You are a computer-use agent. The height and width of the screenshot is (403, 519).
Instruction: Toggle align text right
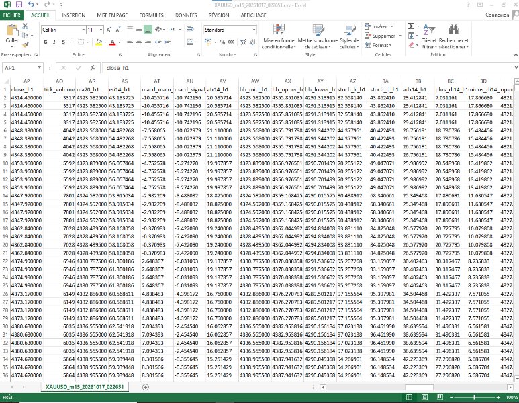(x=148, y=42)
